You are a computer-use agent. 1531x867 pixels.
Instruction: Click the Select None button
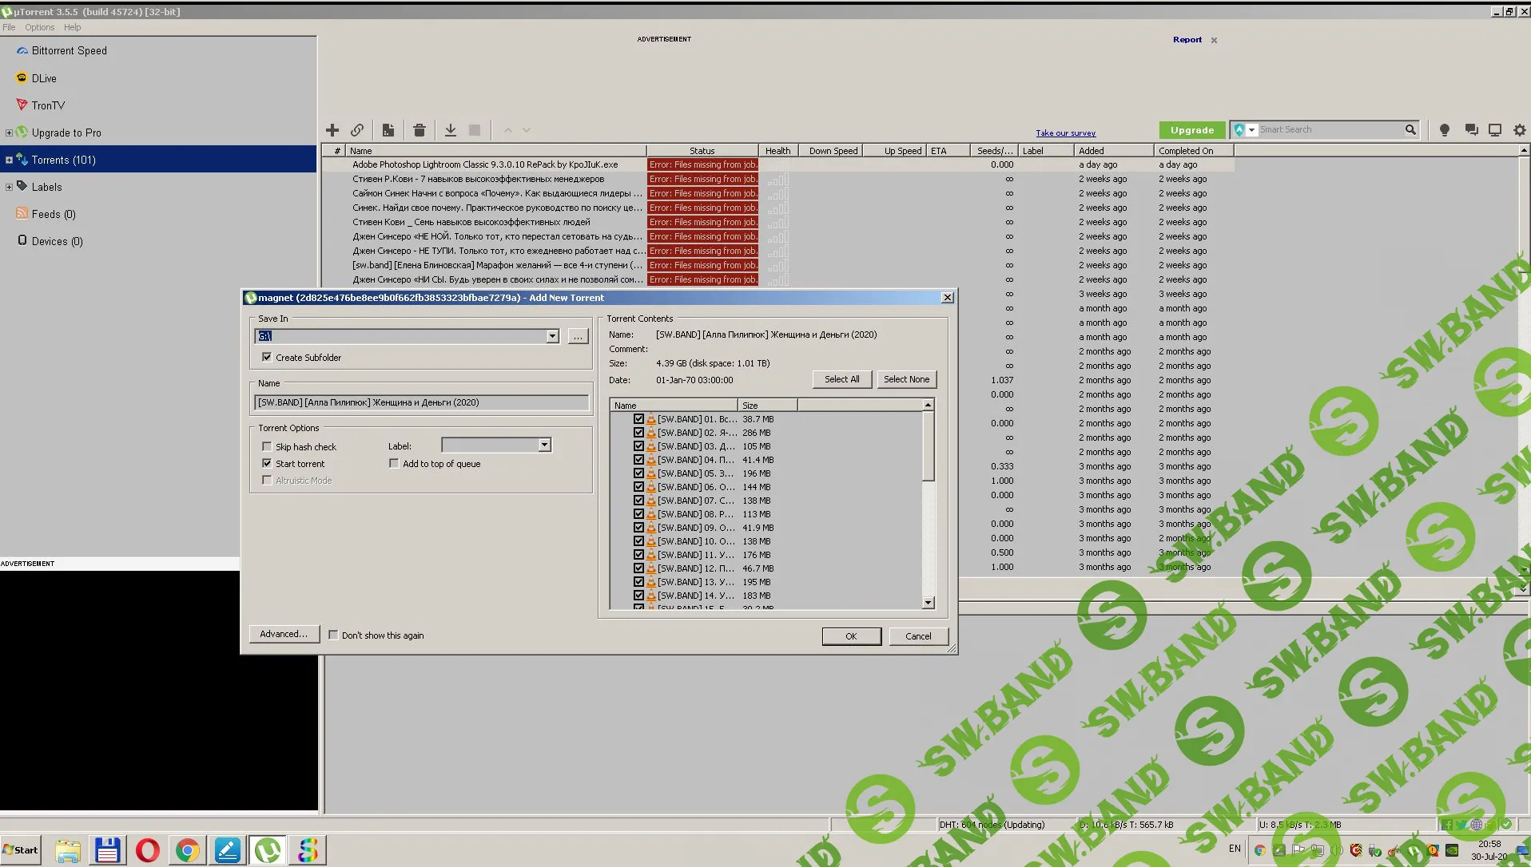tap(906, 379)
